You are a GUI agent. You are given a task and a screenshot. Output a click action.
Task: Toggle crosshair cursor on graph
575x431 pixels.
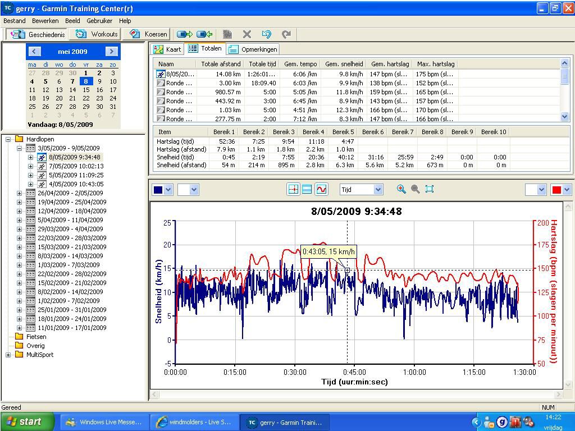tap(293, 189)
